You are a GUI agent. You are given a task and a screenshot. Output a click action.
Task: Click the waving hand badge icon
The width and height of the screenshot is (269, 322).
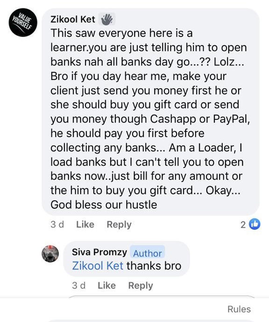coord(107,19)
